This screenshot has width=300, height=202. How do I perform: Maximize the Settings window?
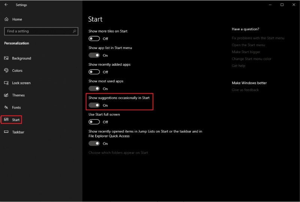pyautogui.click(x=282, y=4)
